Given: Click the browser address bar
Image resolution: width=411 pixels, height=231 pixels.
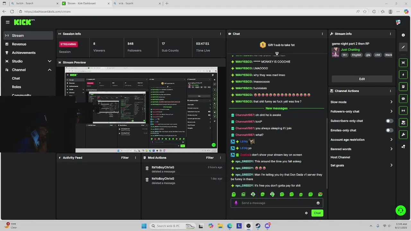Looking at the screenshot, I should (x=186, y=12).
